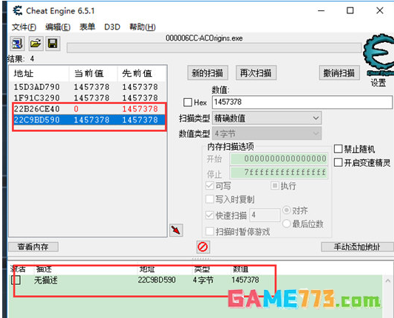The height and width of the screenshot is (318, 394).
Task: Select the 对齐 radio button
Action: pos(287,210)
